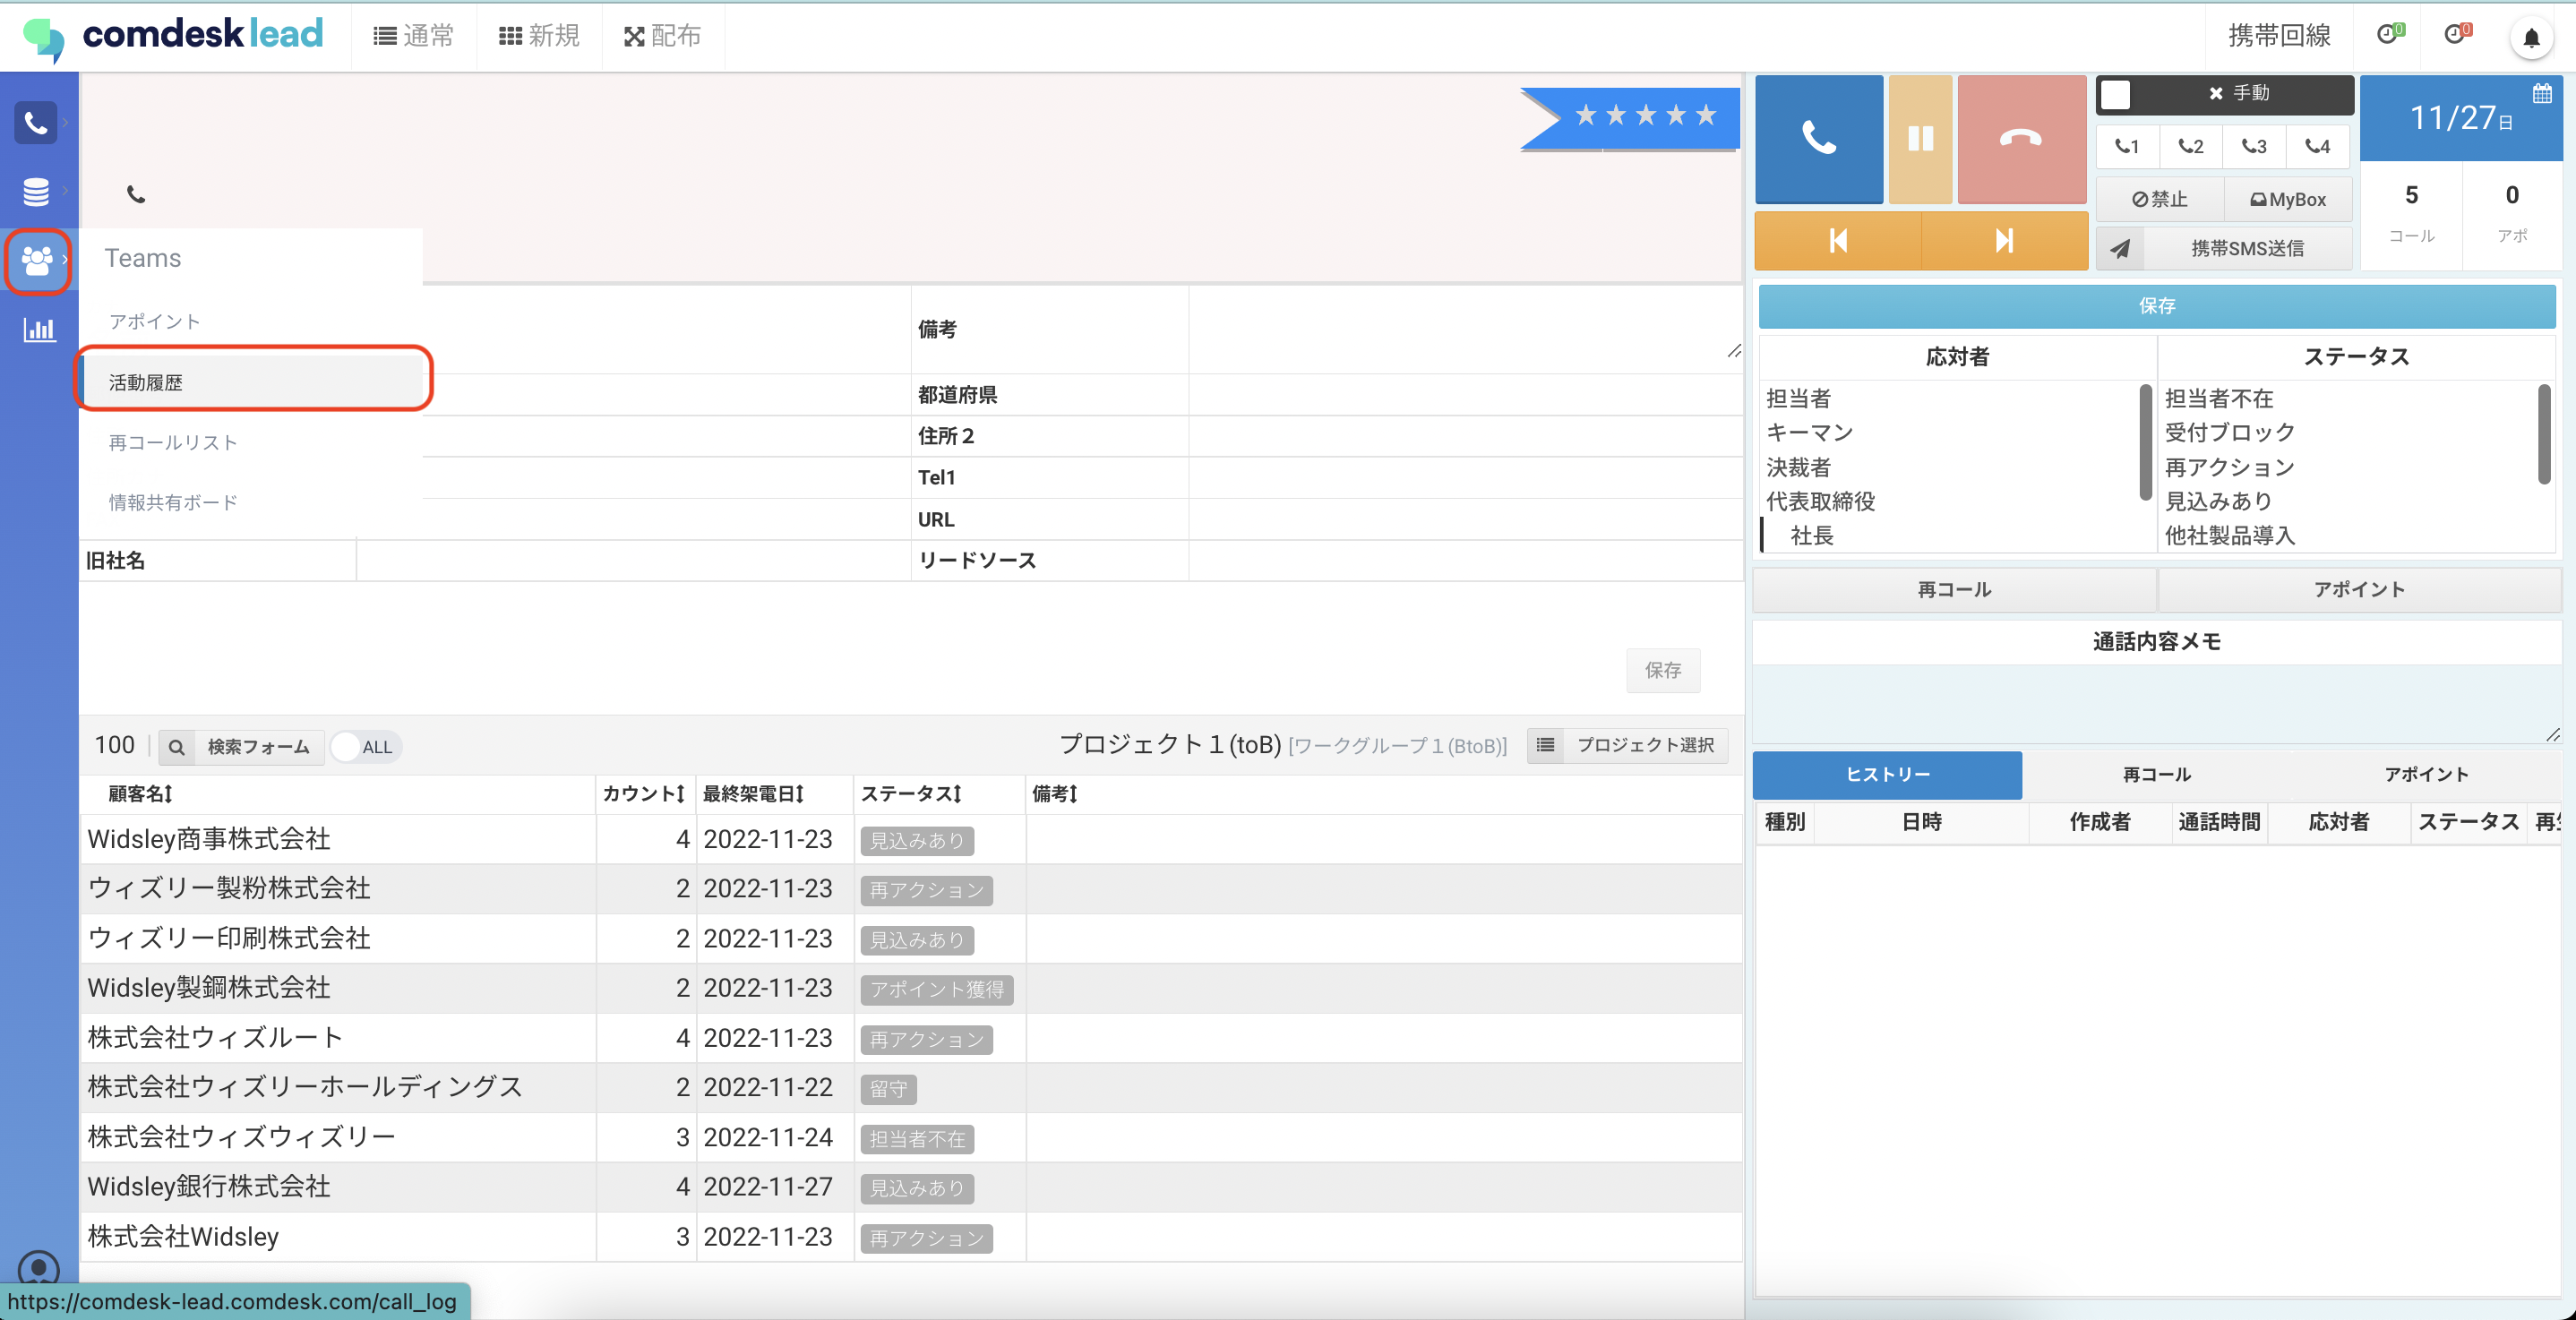
Task: Click the 通話内容メモ text area
Action: [x=2156, y=704]
